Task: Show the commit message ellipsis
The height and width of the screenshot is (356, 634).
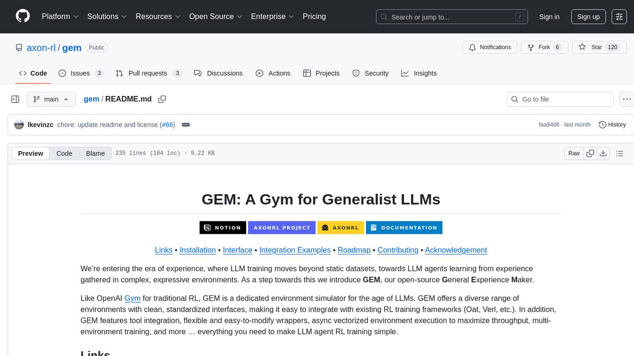Action: [x=186, y=124]
